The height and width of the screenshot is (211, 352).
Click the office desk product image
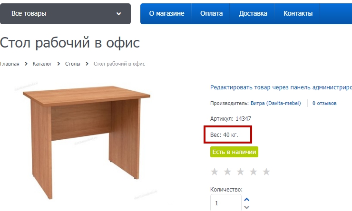coord(87,142)
